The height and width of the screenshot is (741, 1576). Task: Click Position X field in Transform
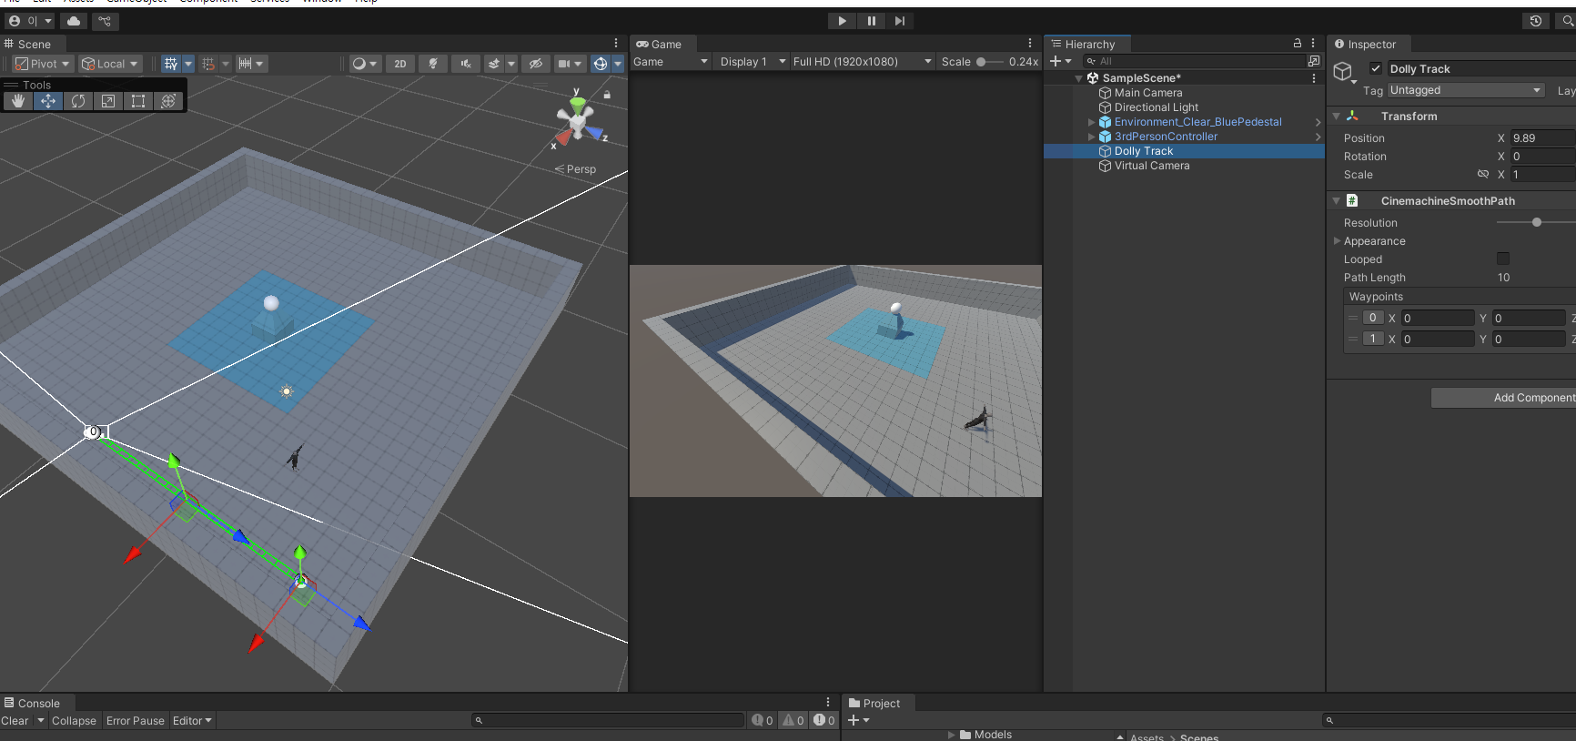coord(1543,138)
